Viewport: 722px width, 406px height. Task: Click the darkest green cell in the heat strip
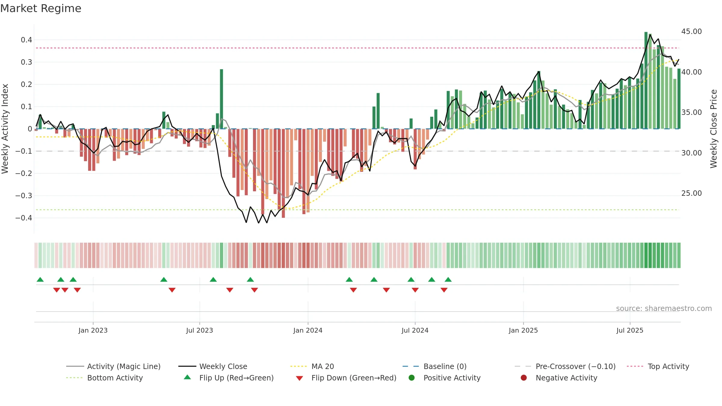pyautogui.click(x=646, y=255)
